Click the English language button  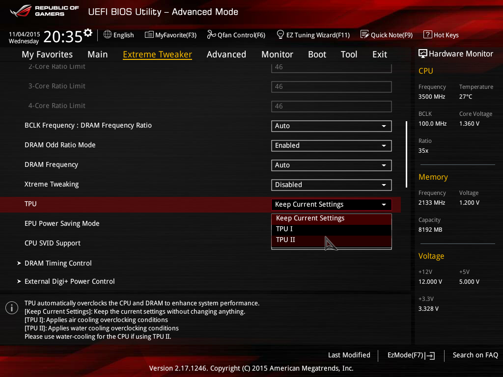tap(119, 35)
